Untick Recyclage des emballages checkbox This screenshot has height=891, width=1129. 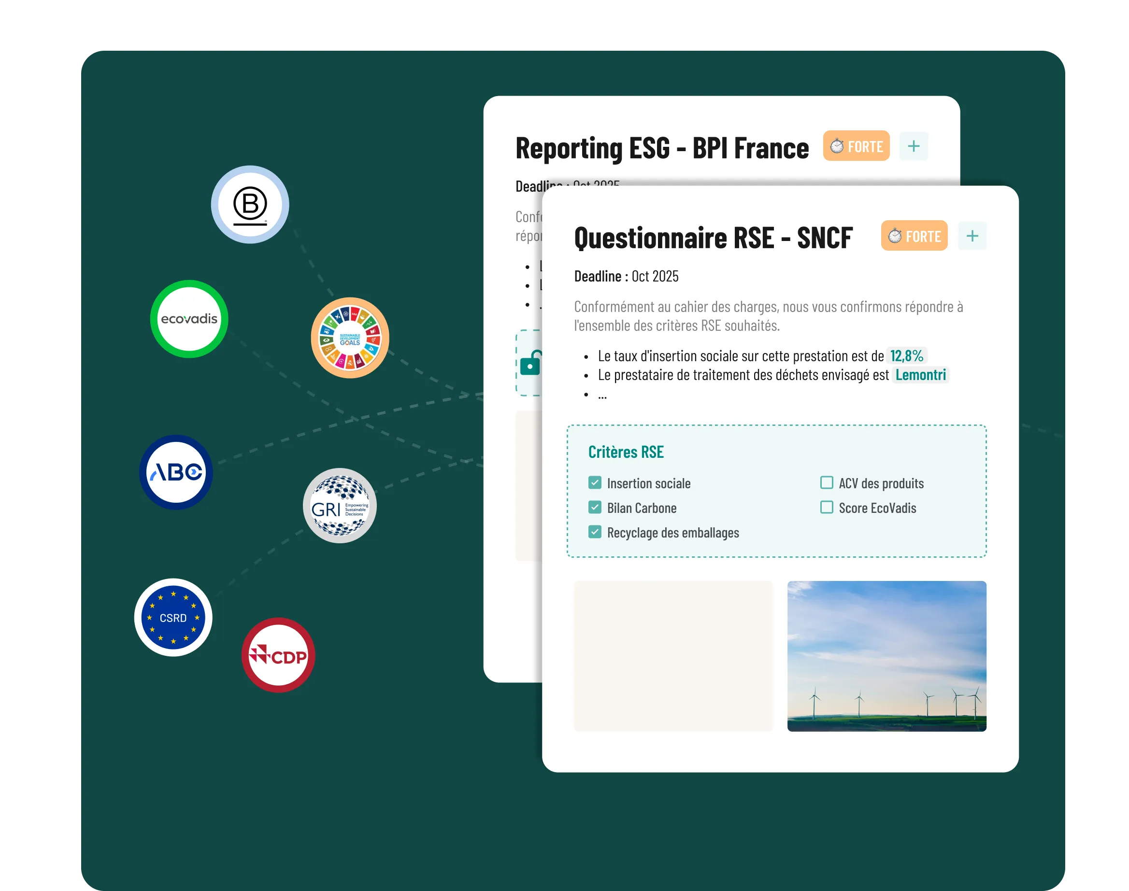point(595,532)
